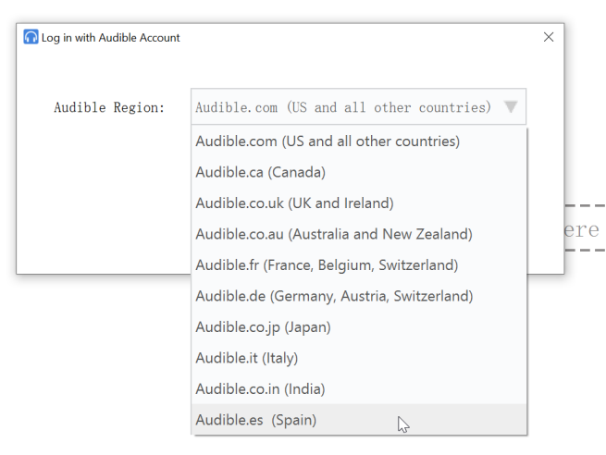The width and height of the screenshot is (606, 455).
Task: Click the 'Audible Region:' label
Action: pos(109,107)
